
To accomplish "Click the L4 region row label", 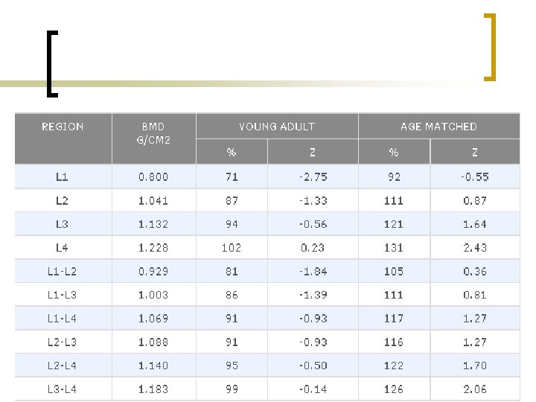I will [x=62, y=248].
